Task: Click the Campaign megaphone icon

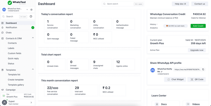Action: click(3, 90)
